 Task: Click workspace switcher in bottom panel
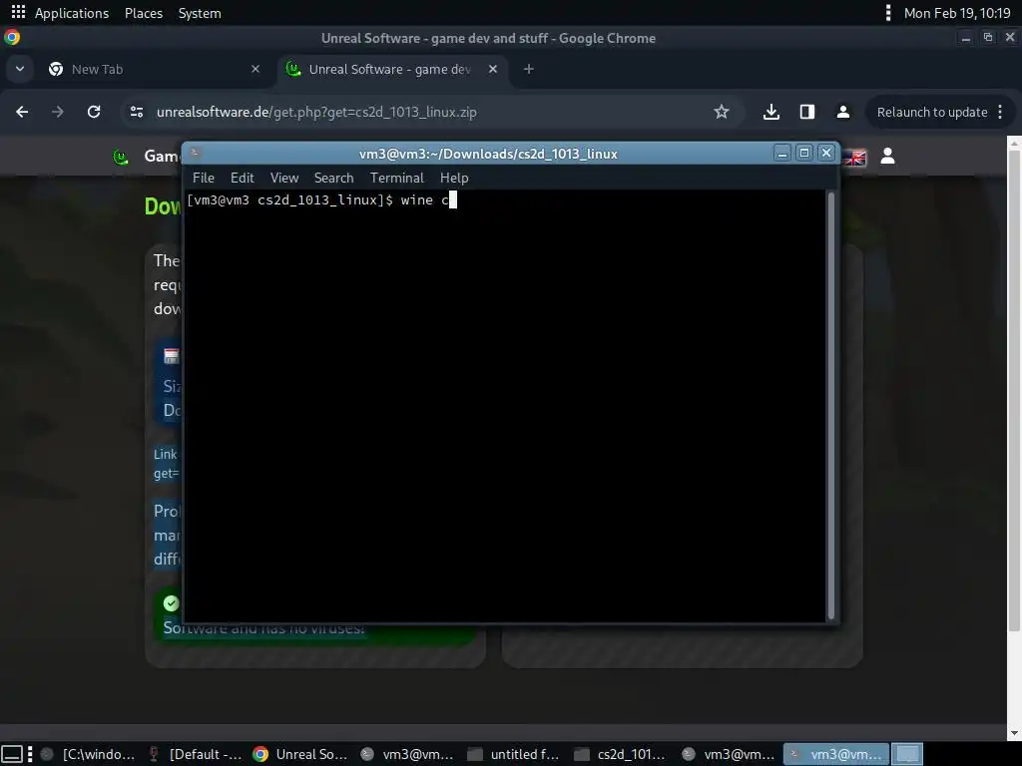tap(907, 754)
